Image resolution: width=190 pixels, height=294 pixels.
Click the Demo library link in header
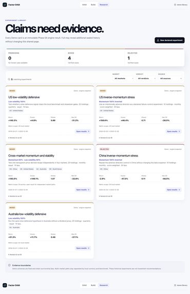click(181, 5)
